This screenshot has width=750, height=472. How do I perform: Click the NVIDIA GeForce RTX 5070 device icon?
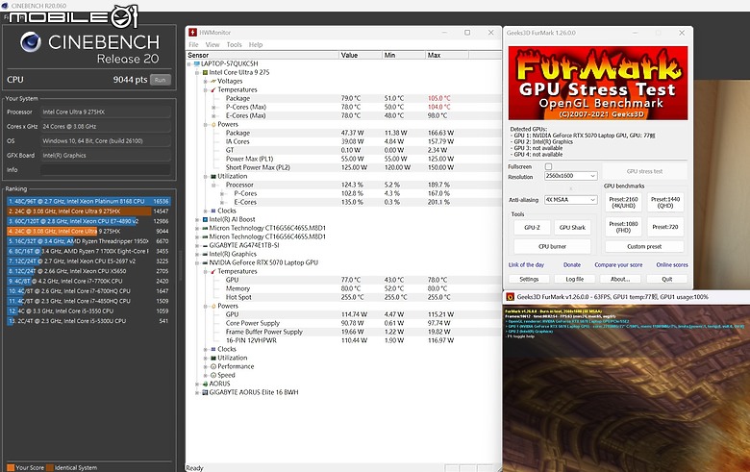pyautogui.click(x=205, y=262)
